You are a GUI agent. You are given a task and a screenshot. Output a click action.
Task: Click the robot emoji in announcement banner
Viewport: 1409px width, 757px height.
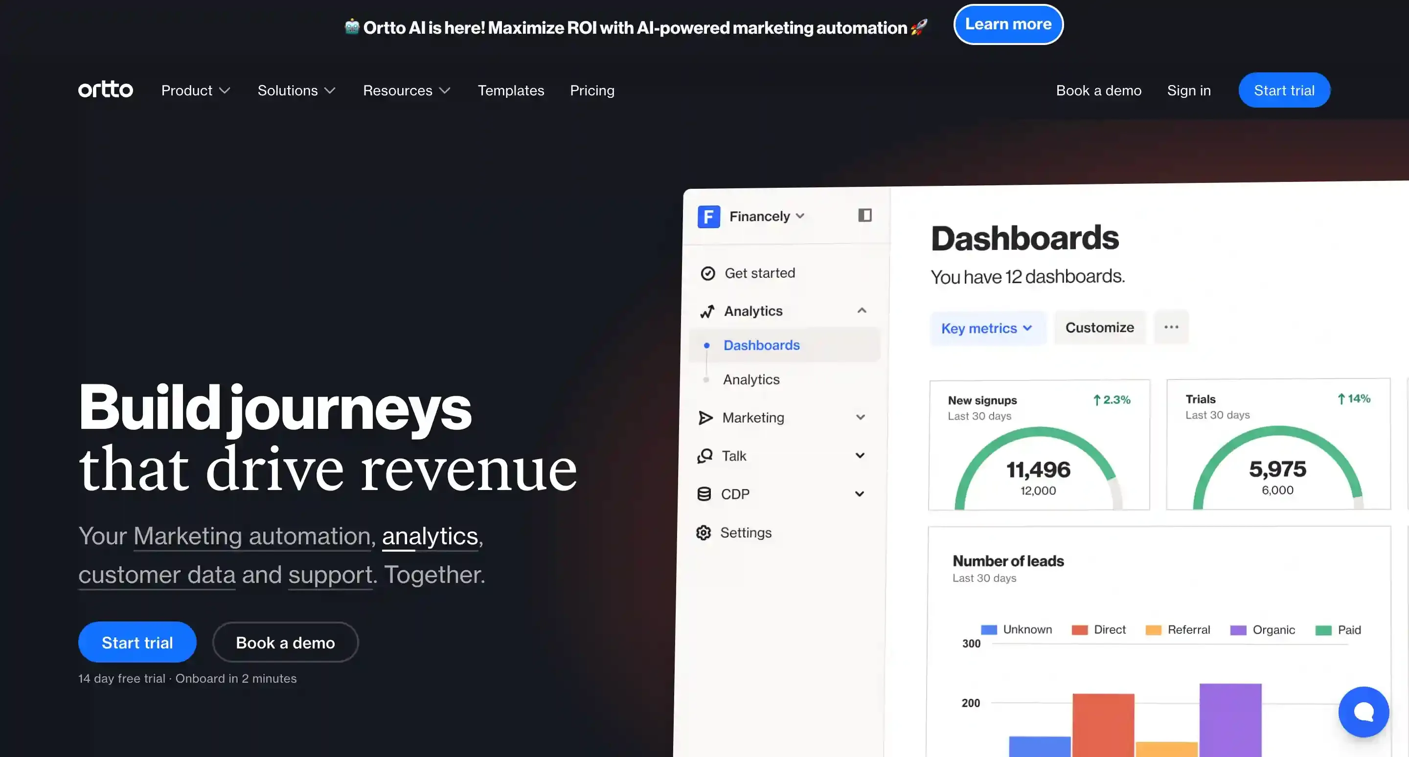352,26
